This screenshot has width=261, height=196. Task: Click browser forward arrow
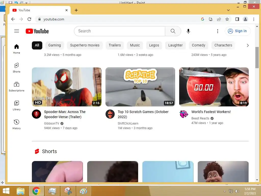click(21, 19)
